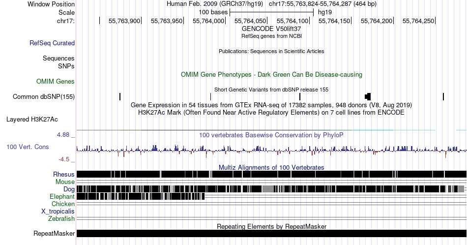Screen dimensions: 467x245
Task: Click the Window Position label
Action: click(51, 4)
